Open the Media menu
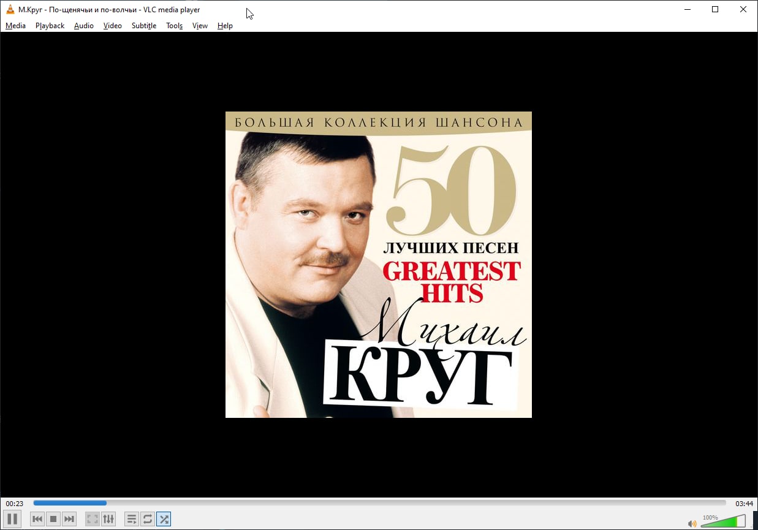Viewport: 758px width, 530px height. click(x=15, y=26)
